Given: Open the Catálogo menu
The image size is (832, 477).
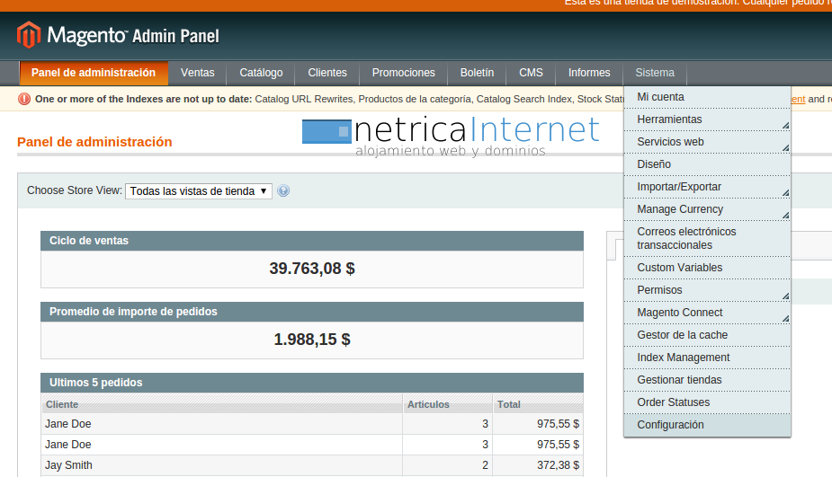Looking at the screenshot, I should pyautogui.click(x=261, y=73).
